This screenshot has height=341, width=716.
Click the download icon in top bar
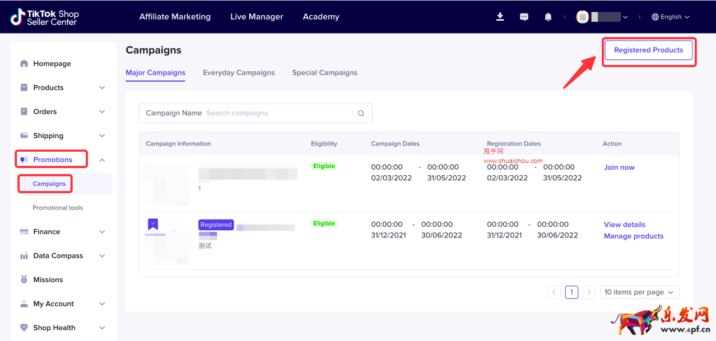point(500,17)
